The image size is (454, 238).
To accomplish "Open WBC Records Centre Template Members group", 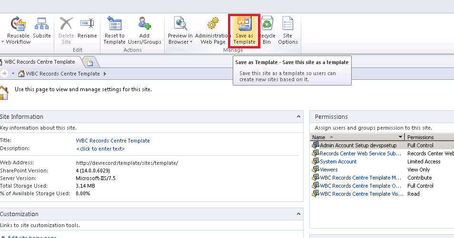I will 360,178.
